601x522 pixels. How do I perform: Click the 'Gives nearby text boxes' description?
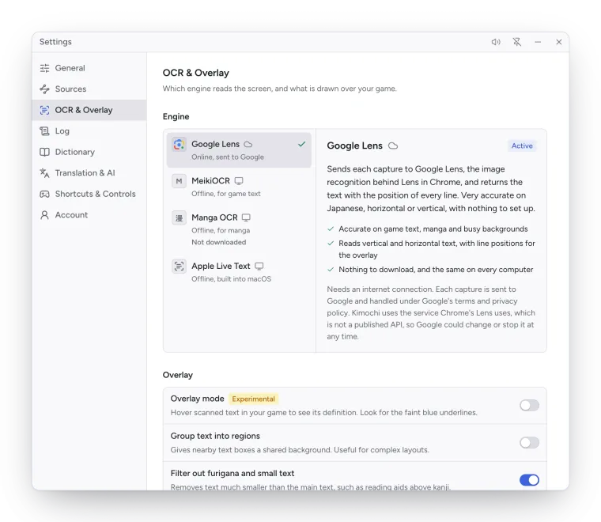click(x=300, y=450)
